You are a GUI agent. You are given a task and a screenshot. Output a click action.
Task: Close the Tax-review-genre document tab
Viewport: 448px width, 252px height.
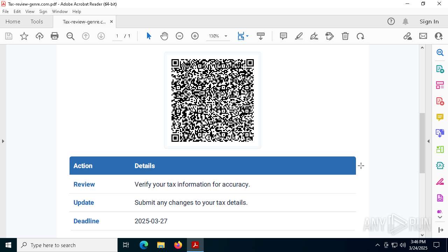(111, 22)
